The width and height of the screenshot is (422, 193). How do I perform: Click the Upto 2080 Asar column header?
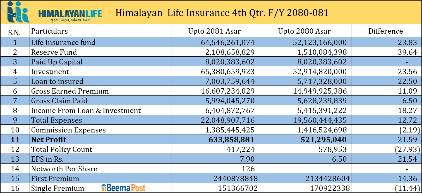[304, 31]
